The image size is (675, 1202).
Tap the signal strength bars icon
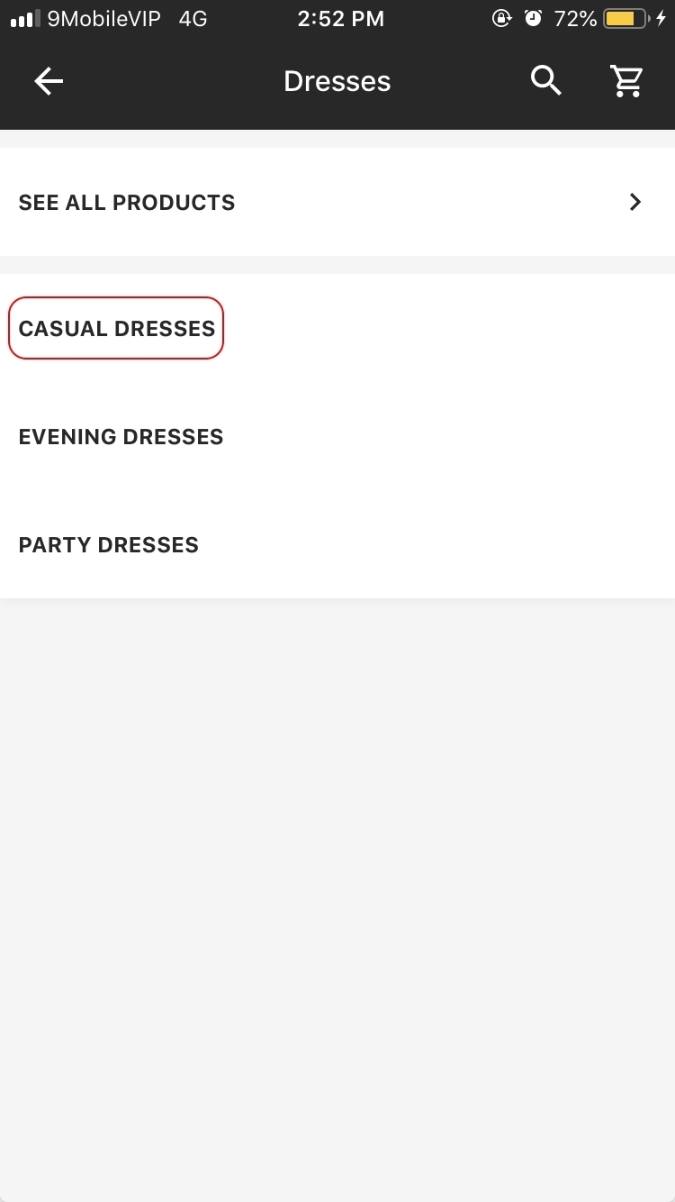coord(26,19)
